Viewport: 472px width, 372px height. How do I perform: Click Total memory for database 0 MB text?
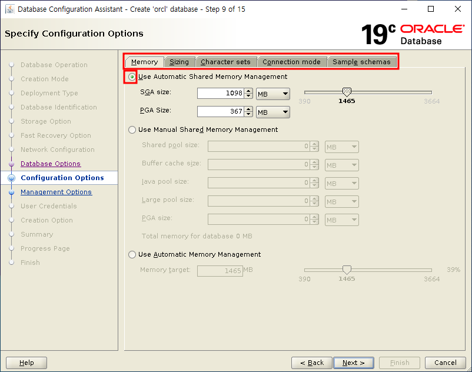197,236
